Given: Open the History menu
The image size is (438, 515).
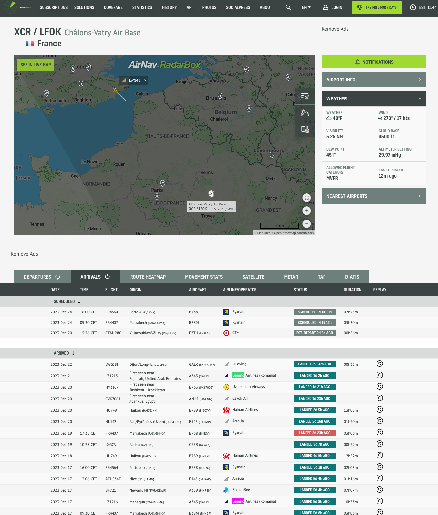Looking at the screenshot, I should point(169,7).
